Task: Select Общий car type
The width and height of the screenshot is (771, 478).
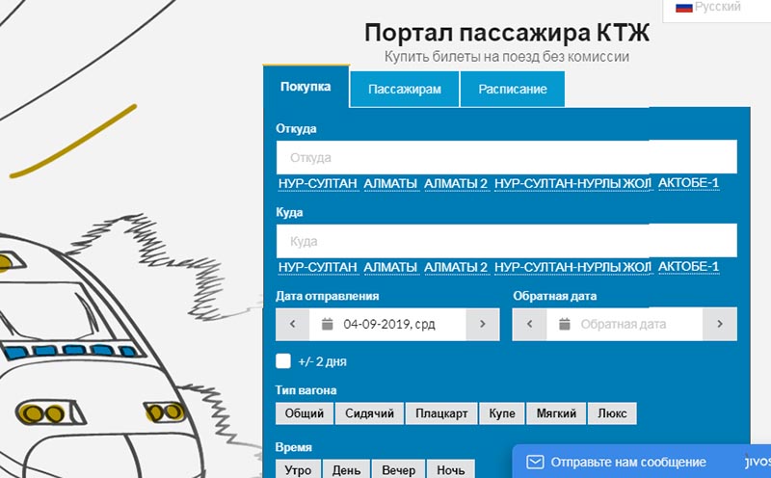Action: pos(305,413)
